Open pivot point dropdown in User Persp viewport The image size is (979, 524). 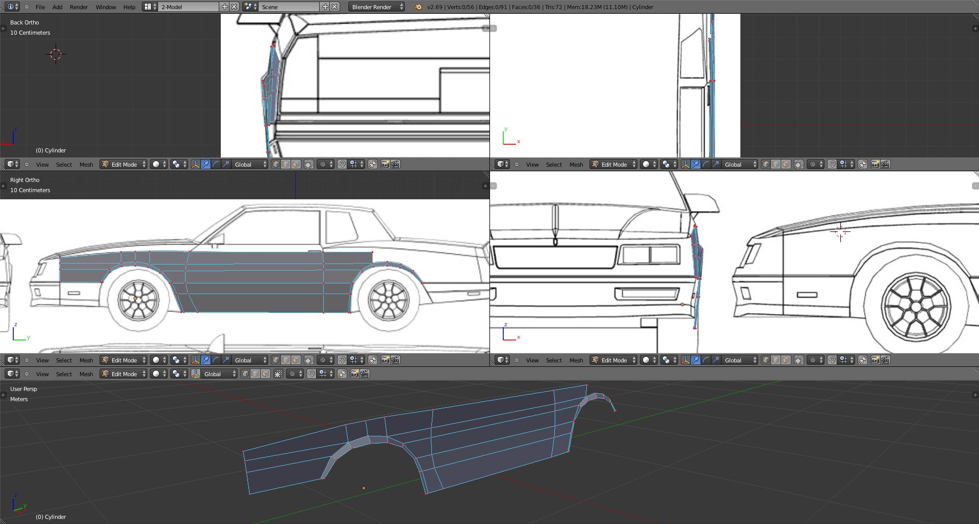[x=179, y=374]
